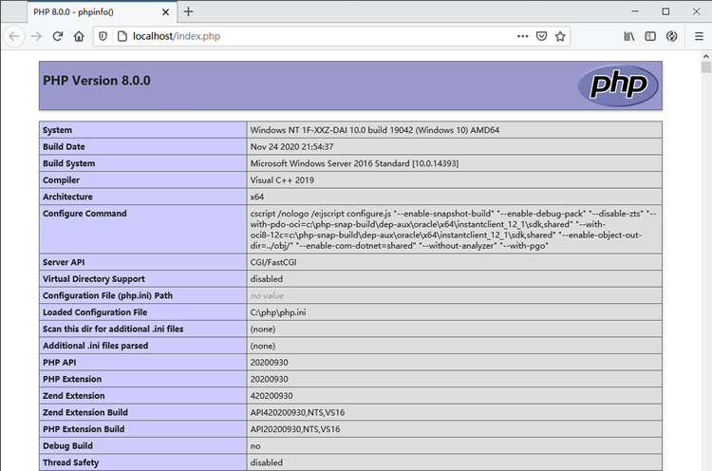The image size is (712, 471).
Task: Click the 'Zend Extension' row label
Action: pyautogui.click(x=73, y=396)
